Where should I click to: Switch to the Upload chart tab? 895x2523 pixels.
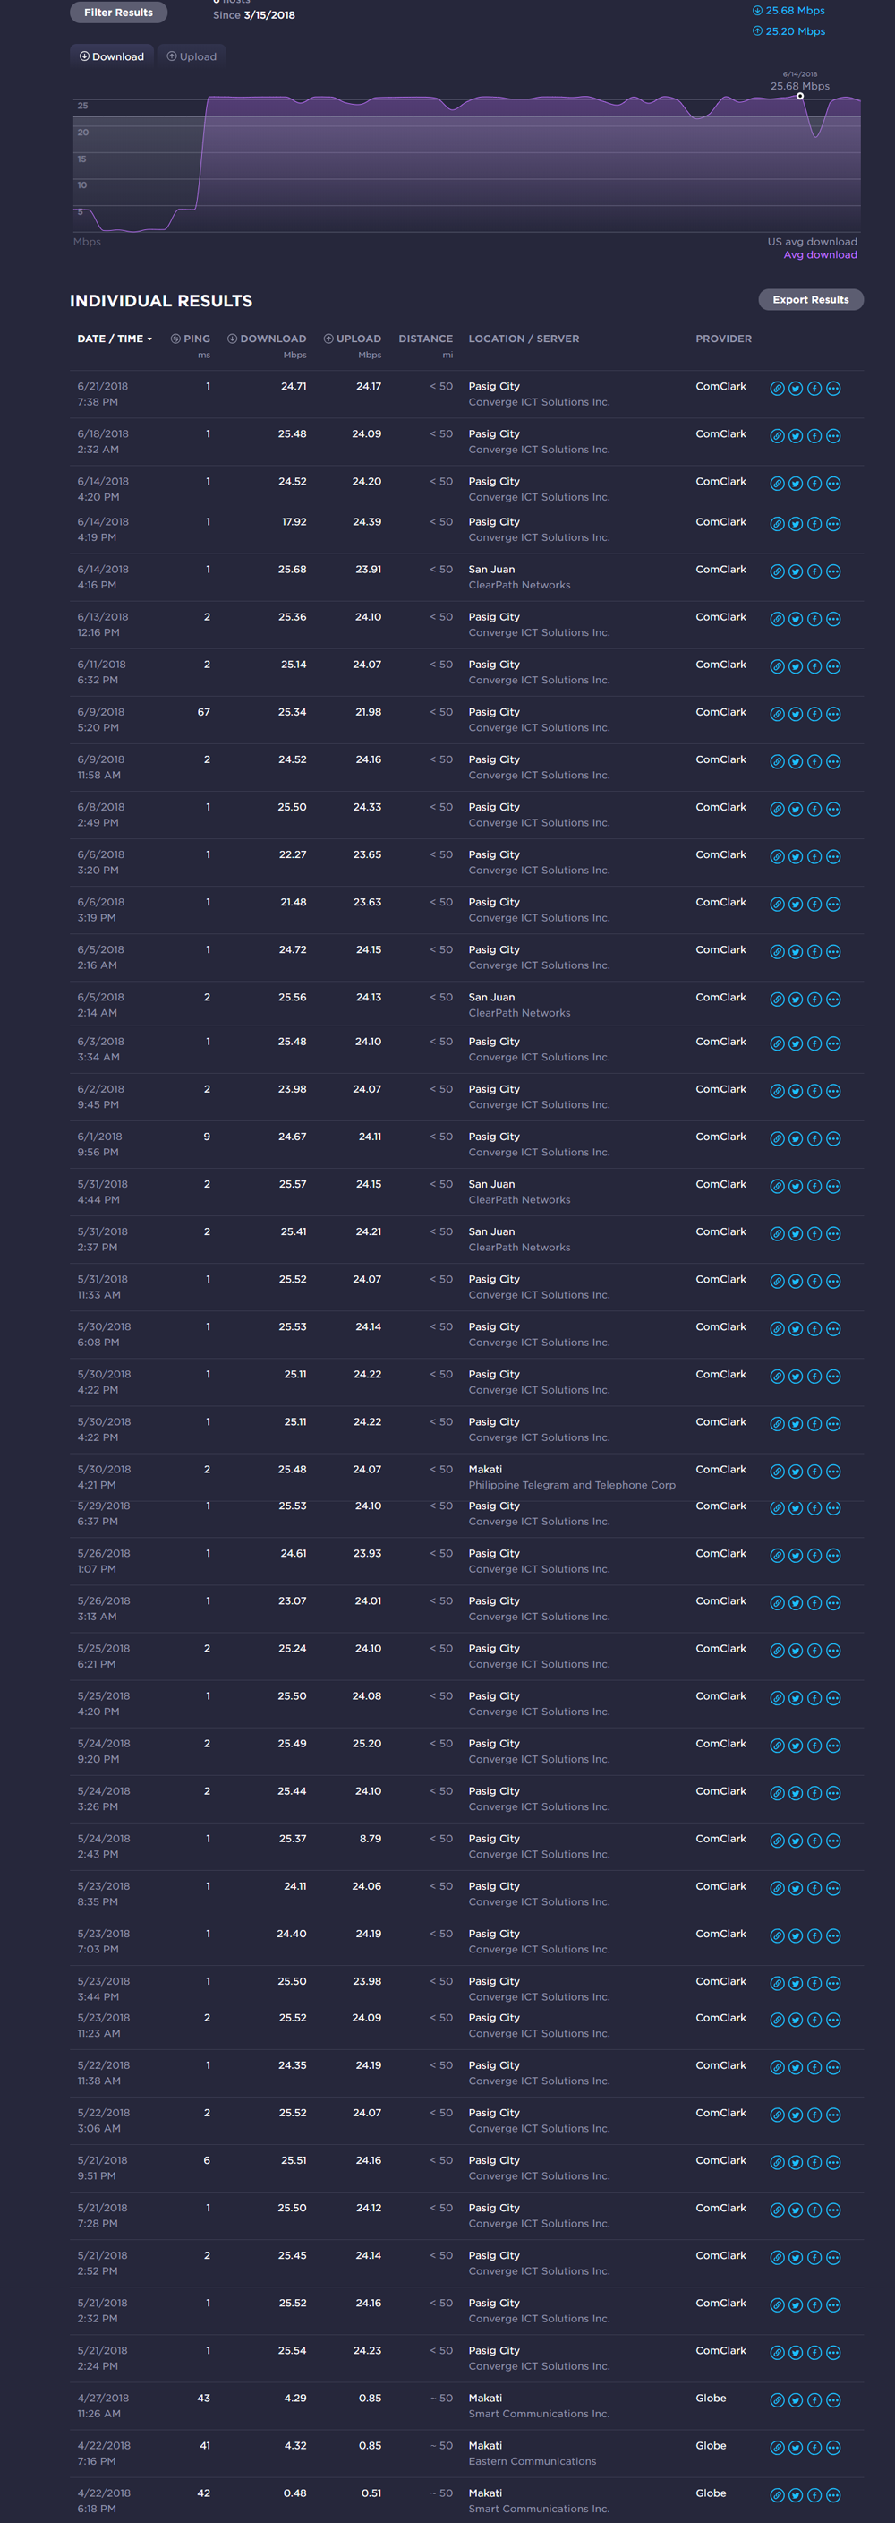pos(192,56)
